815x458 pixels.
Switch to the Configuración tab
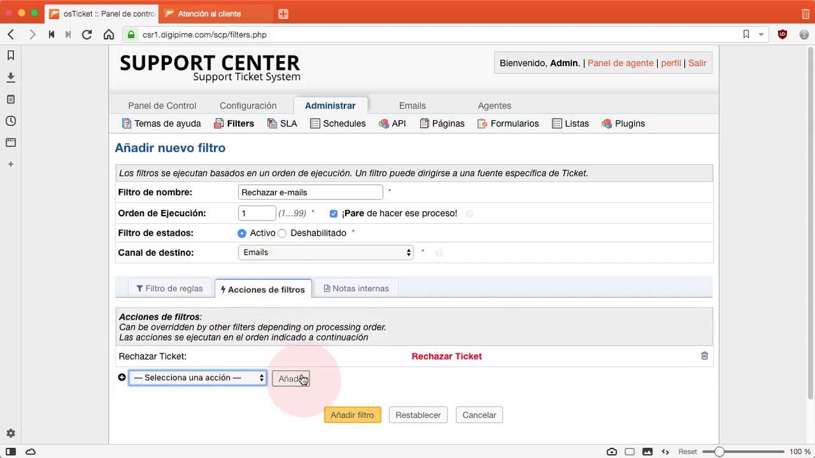click(x=248, y=106)
